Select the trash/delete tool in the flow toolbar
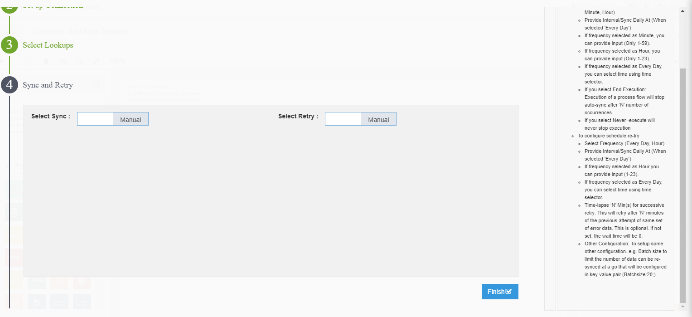Image resolution: width=692 pixels, height=317 pixels. pyautogui.click(x=46, y=61)
